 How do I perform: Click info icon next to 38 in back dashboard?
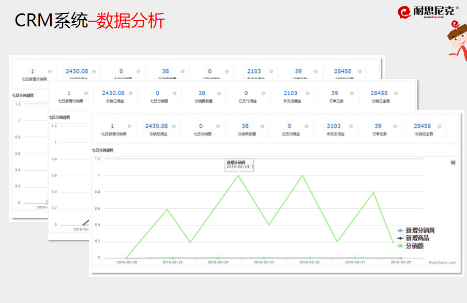click(183, 71)
